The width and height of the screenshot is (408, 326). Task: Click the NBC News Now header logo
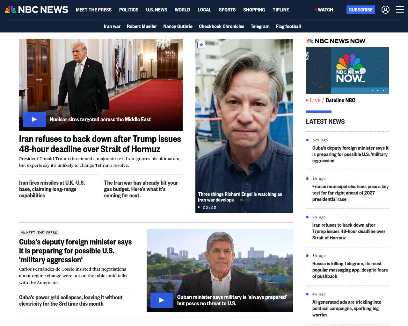336,41
